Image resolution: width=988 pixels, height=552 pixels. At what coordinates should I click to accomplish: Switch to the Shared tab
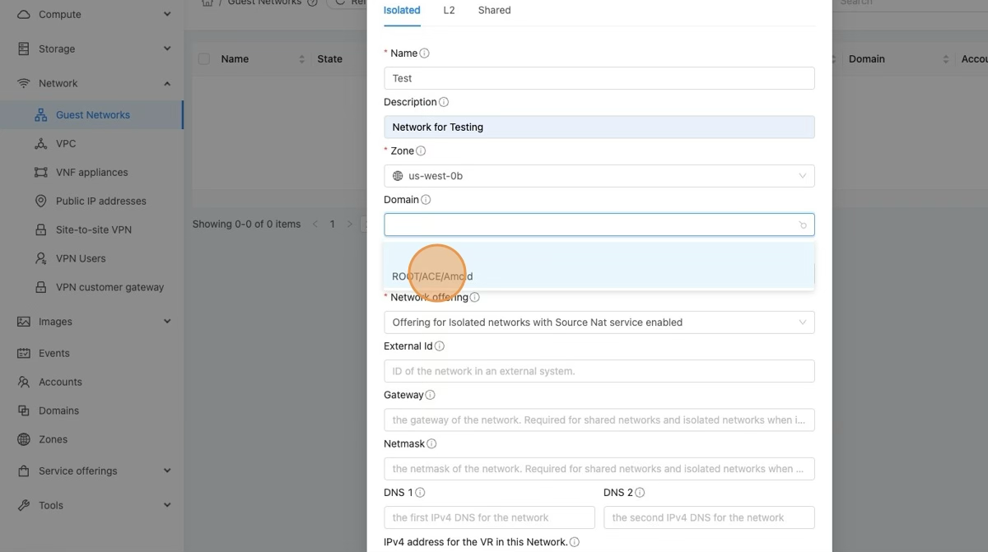(x=494, y=11)
